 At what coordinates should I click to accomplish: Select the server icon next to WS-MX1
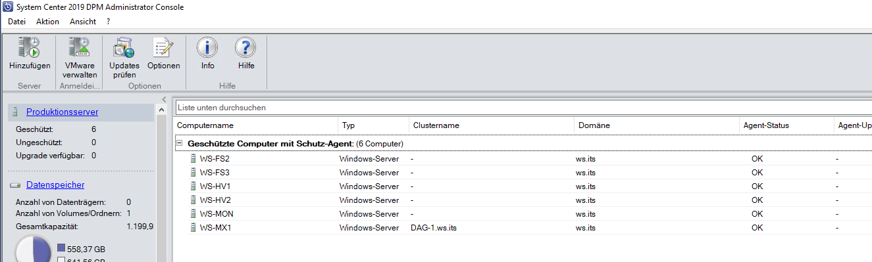coord(193,228)
